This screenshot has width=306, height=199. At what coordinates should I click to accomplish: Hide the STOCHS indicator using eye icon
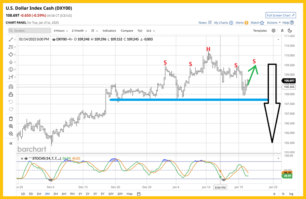pyautogui.click(x=26, y=158)
